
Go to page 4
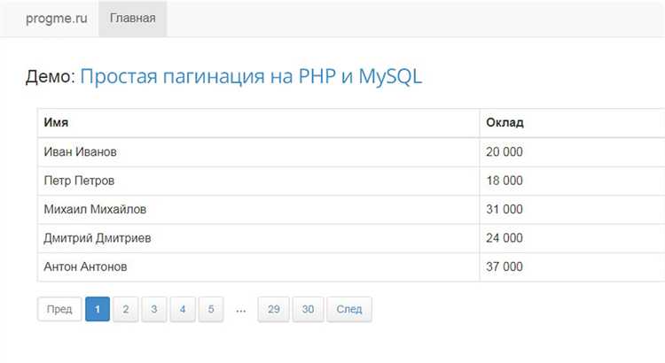(183, 309)
